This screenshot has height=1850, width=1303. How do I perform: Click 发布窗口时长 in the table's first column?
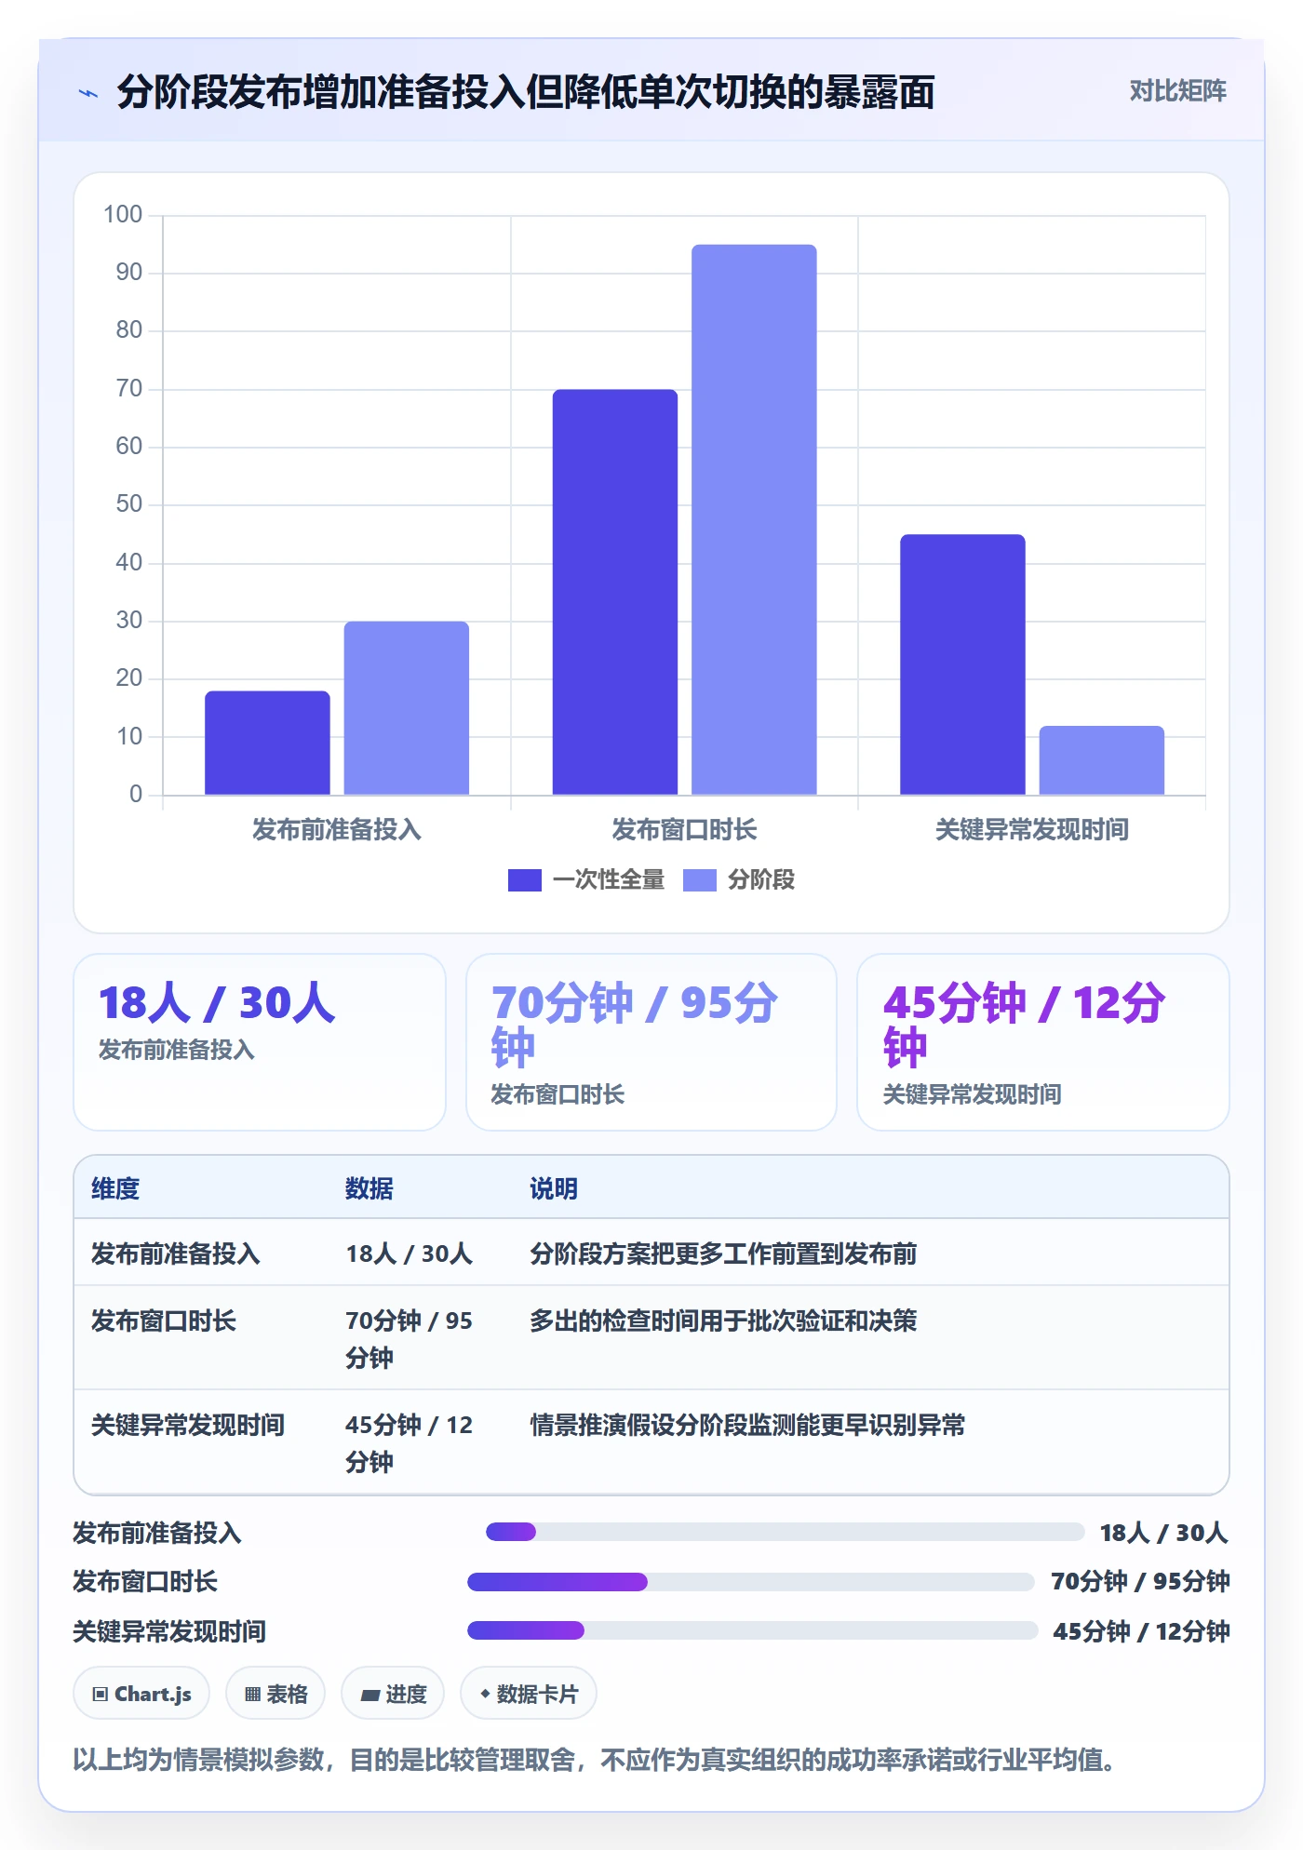(x=164, y=1320)
